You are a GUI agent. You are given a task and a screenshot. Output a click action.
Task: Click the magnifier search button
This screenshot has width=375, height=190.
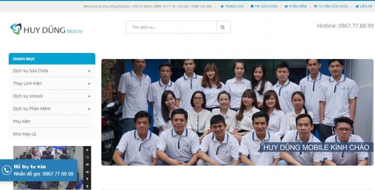(x=223, y=27)
